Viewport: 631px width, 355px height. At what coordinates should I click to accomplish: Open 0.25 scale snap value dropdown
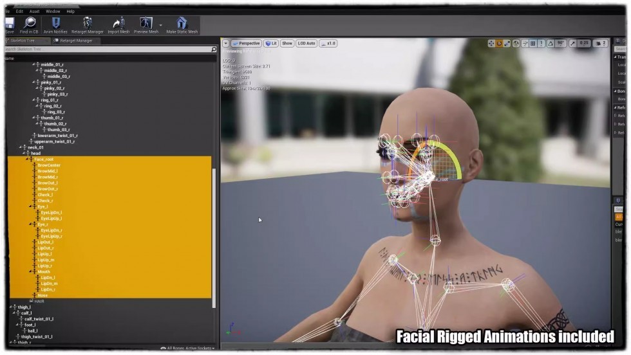[x=584, y=44]
